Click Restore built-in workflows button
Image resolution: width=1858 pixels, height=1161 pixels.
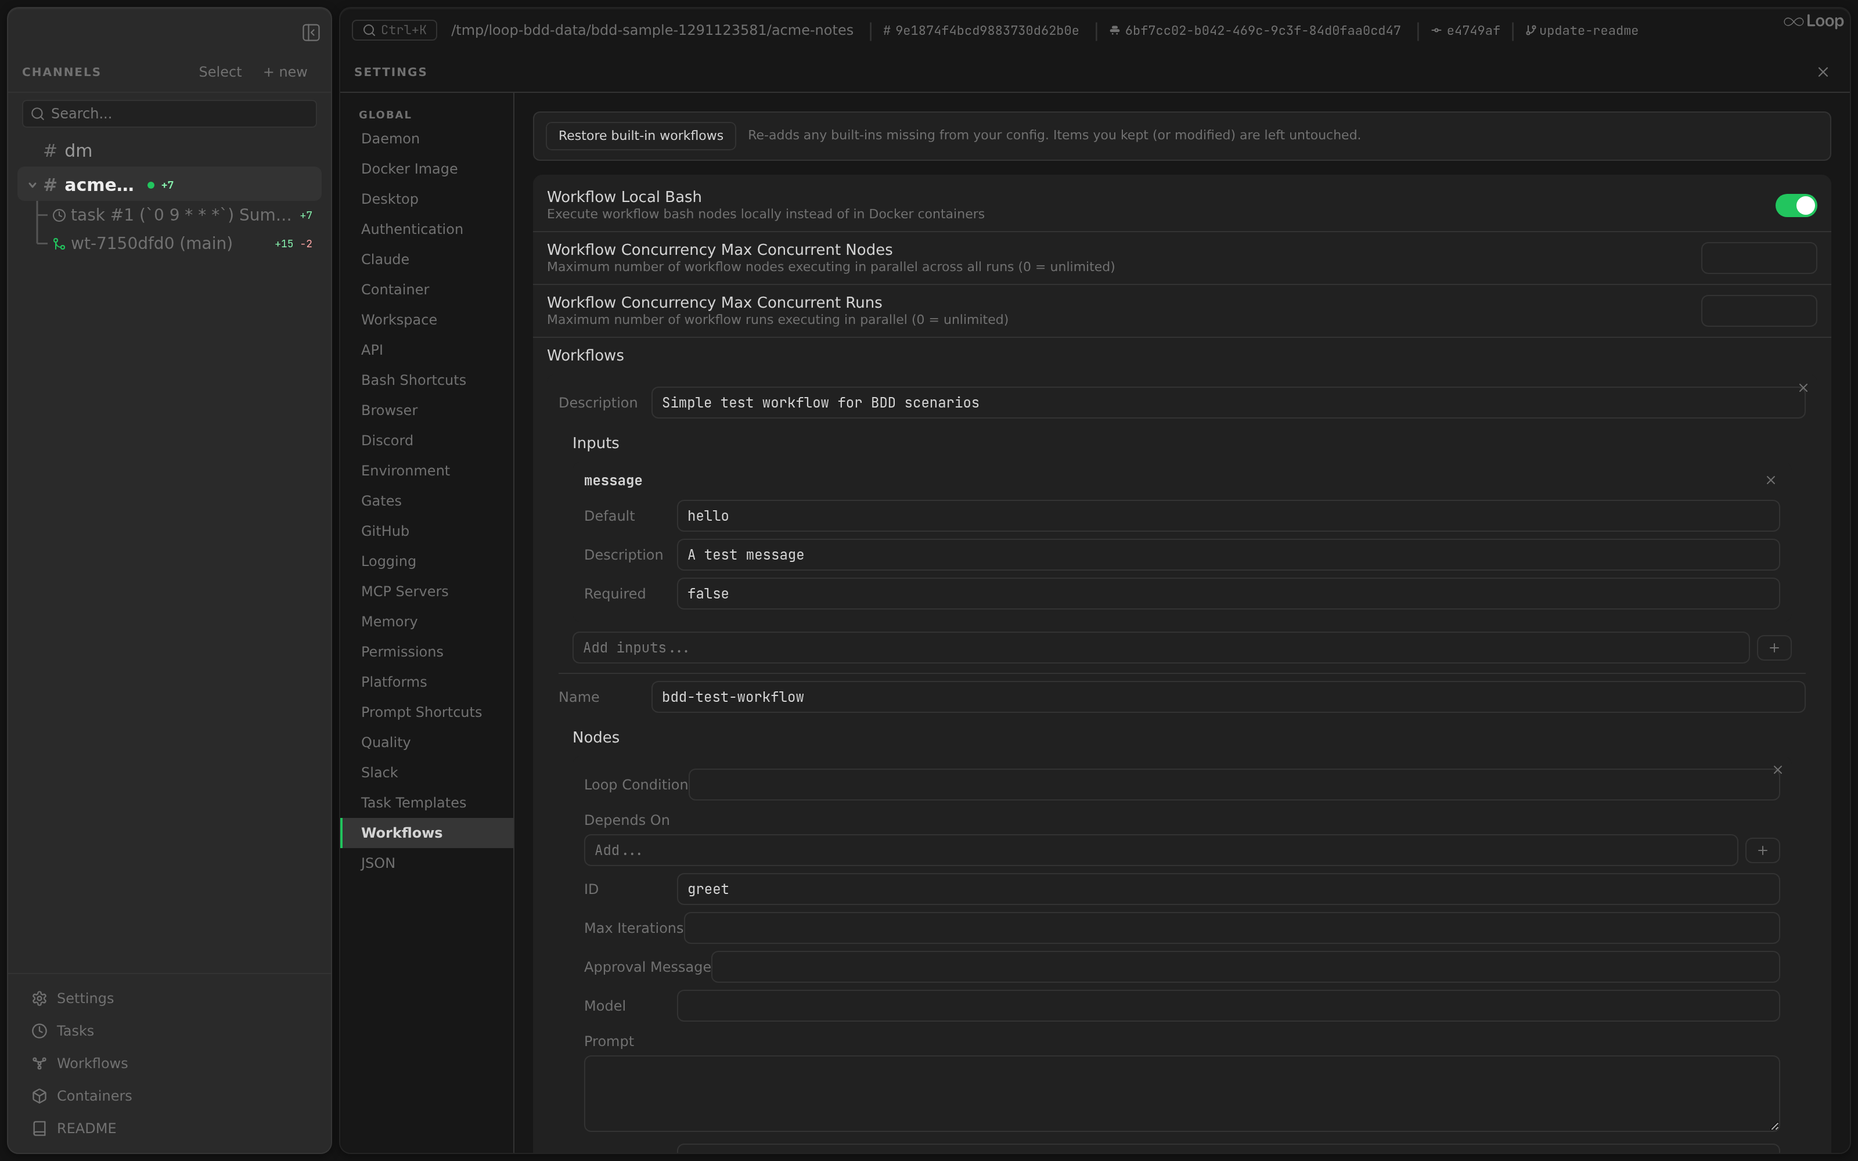click(x=640, y=136)
